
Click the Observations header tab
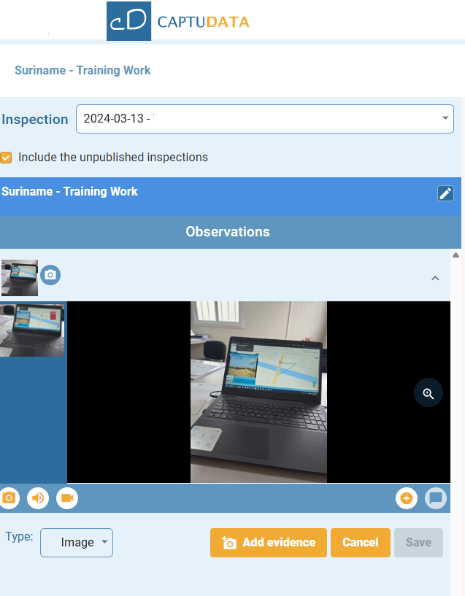(228, 232)
